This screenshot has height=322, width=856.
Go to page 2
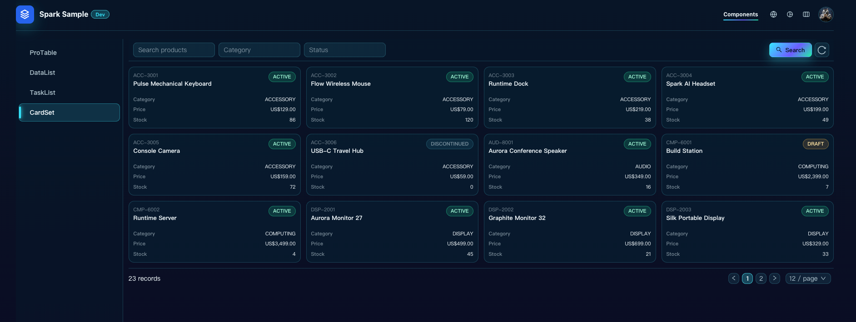click(x=761, y=278)
